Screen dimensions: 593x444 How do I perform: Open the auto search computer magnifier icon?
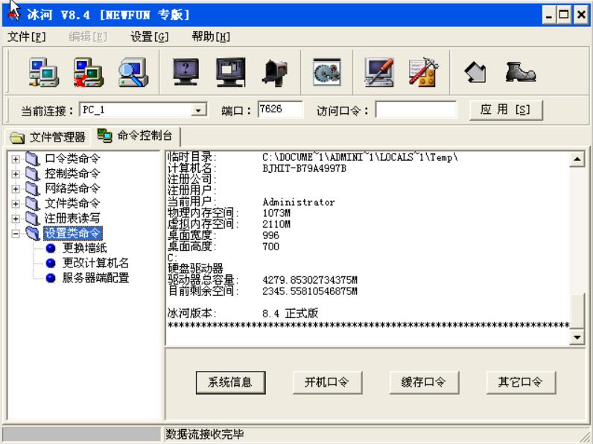point(133,72)
